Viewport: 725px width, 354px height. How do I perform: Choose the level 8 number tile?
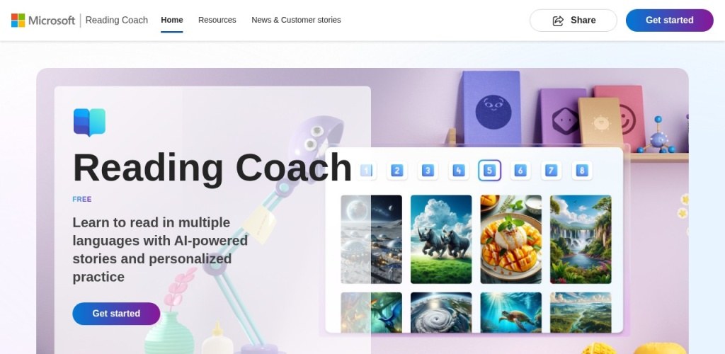click(x=582, y=171)
